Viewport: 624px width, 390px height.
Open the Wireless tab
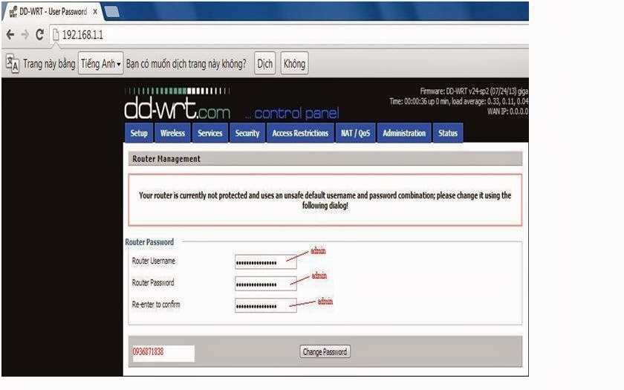point(172,133)
